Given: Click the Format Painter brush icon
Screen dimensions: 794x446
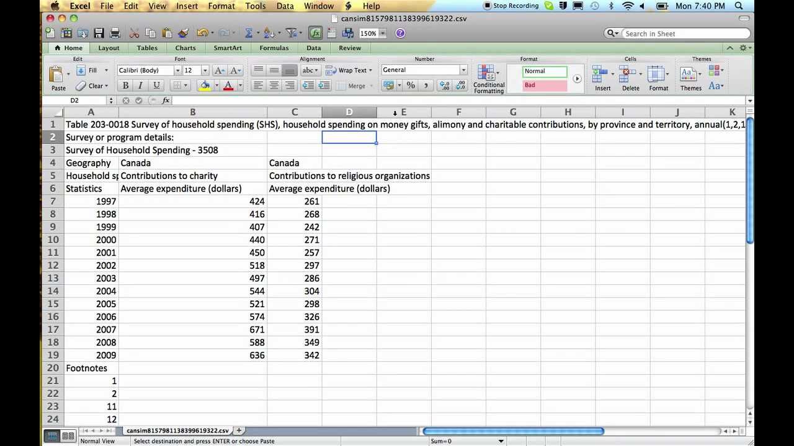Looking at the screenshot, I should (183, 33).
